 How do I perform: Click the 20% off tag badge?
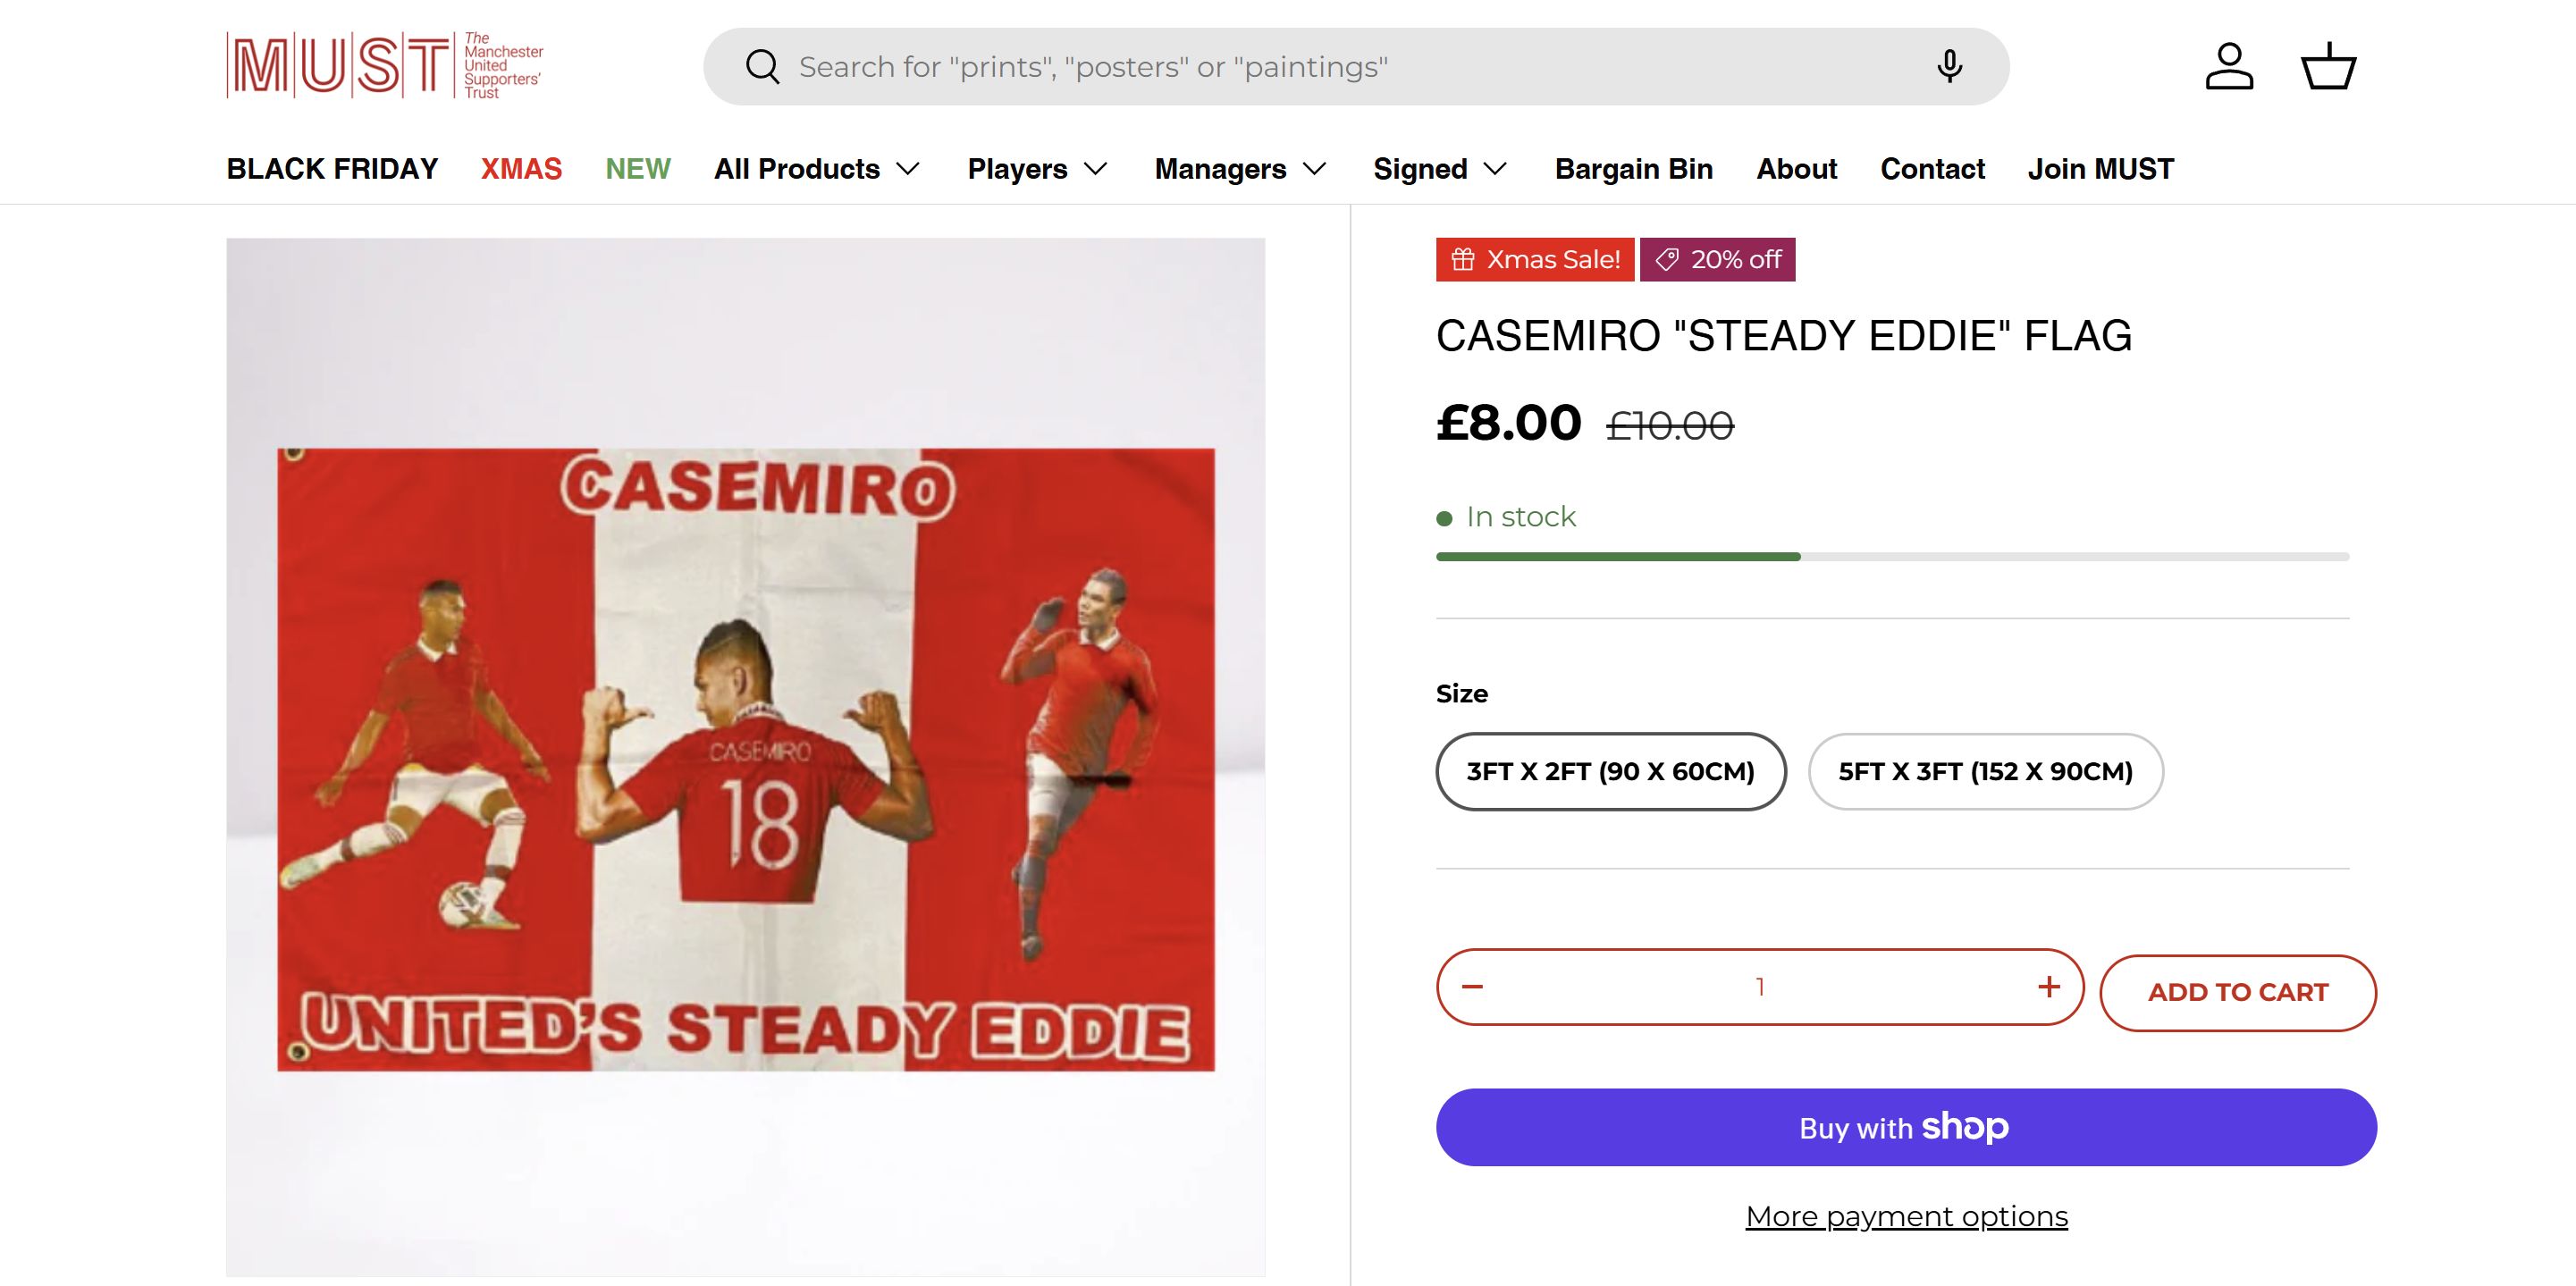1717,260
